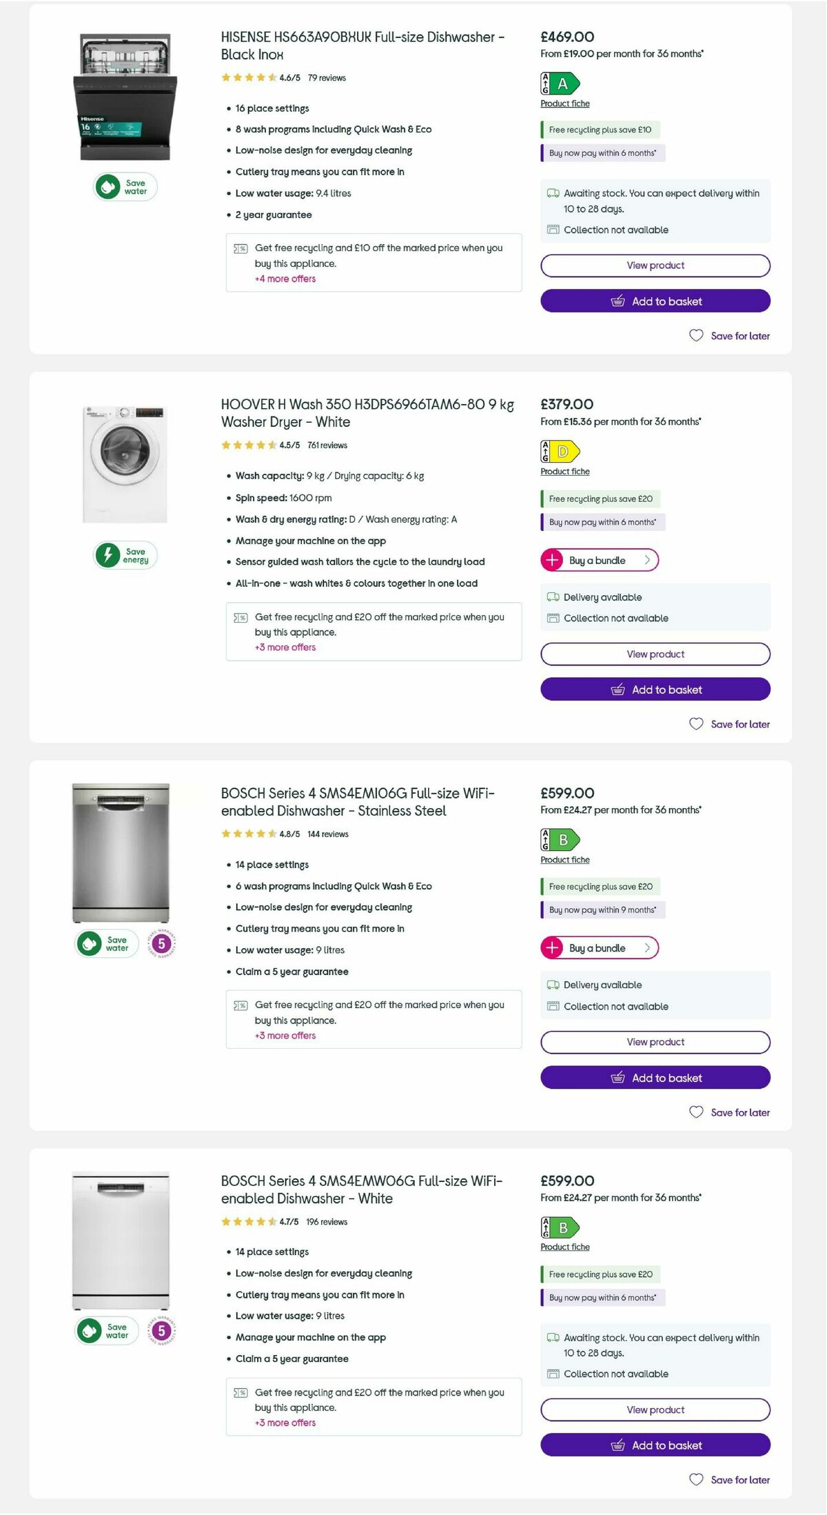Click the basket icon on Hoover Add to basket
The image size is (827, 1515).
pyautogui.click(x=620, y=689)
